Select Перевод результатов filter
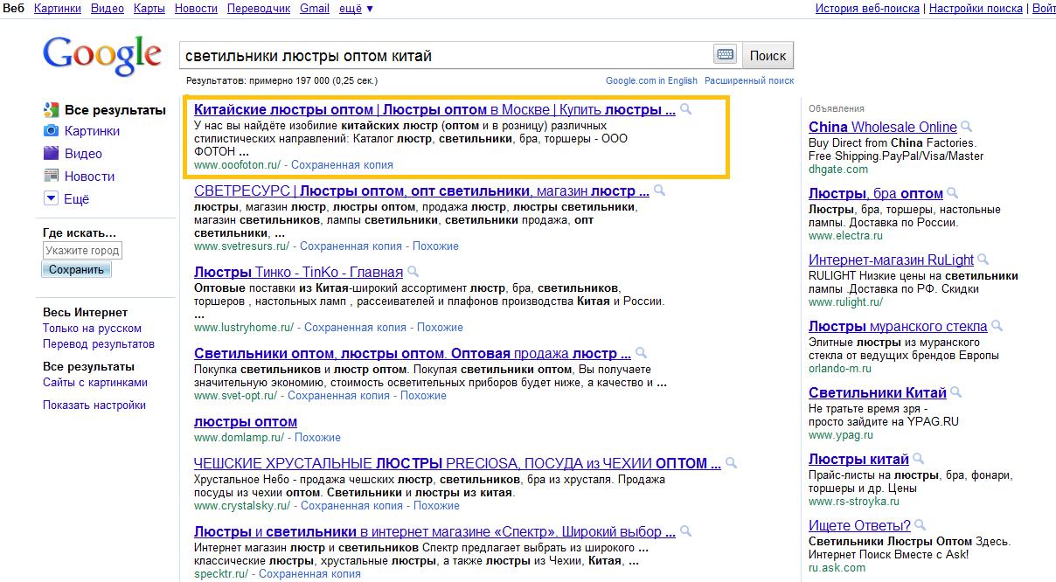Screen dimensions: 1056x582 [99, 344]
